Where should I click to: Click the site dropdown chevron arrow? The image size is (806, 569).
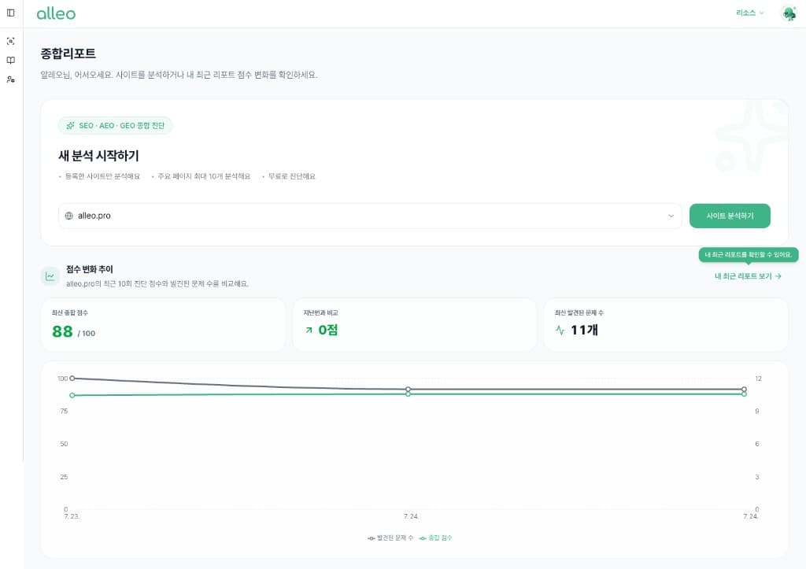(671, 216)
